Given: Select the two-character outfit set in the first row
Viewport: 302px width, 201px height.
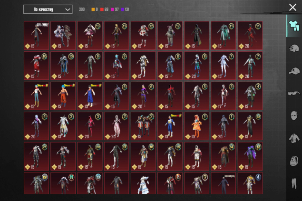Looking at the screenshot, I should coord(63,36).
